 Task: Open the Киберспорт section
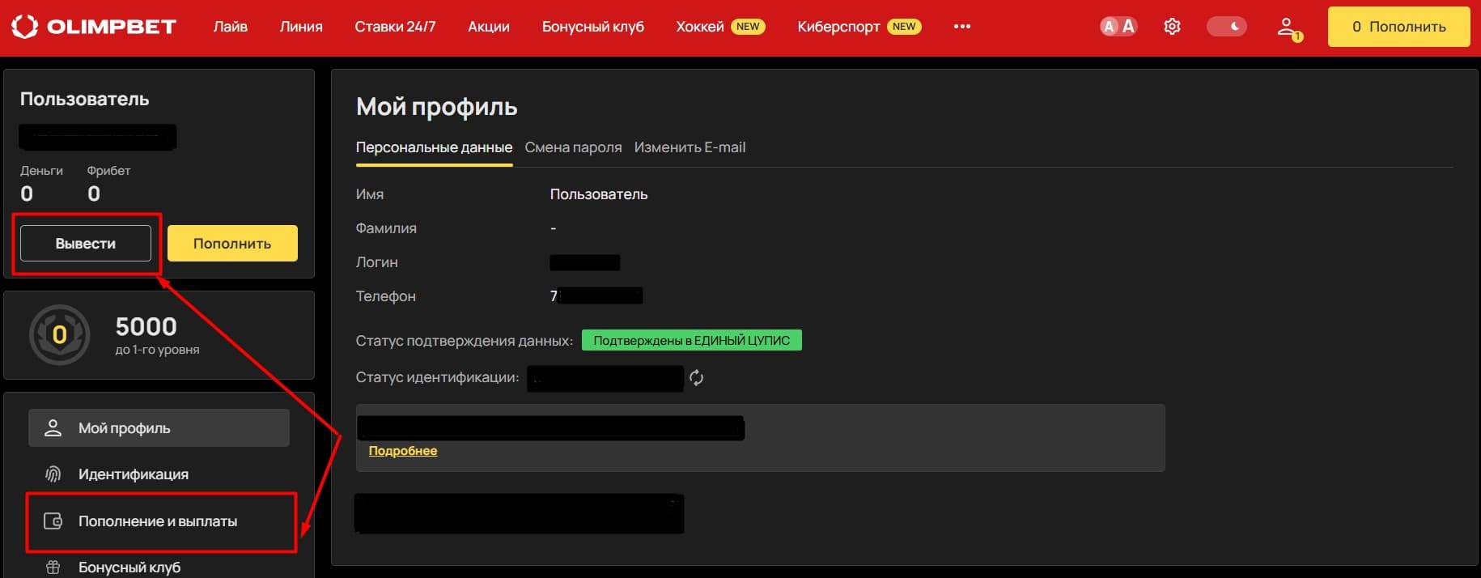tap(838, 27)
